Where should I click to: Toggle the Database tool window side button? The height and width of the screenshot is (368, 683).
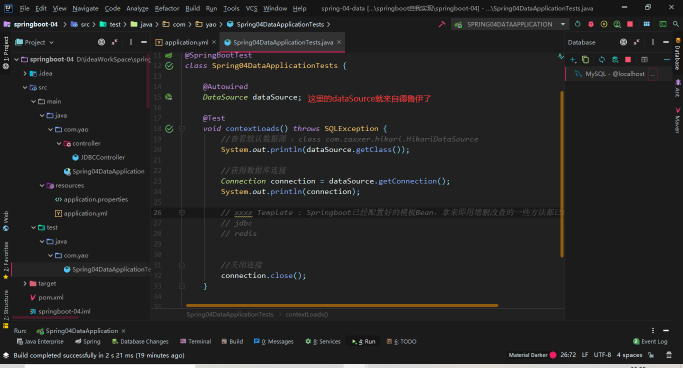coord(677,52)
